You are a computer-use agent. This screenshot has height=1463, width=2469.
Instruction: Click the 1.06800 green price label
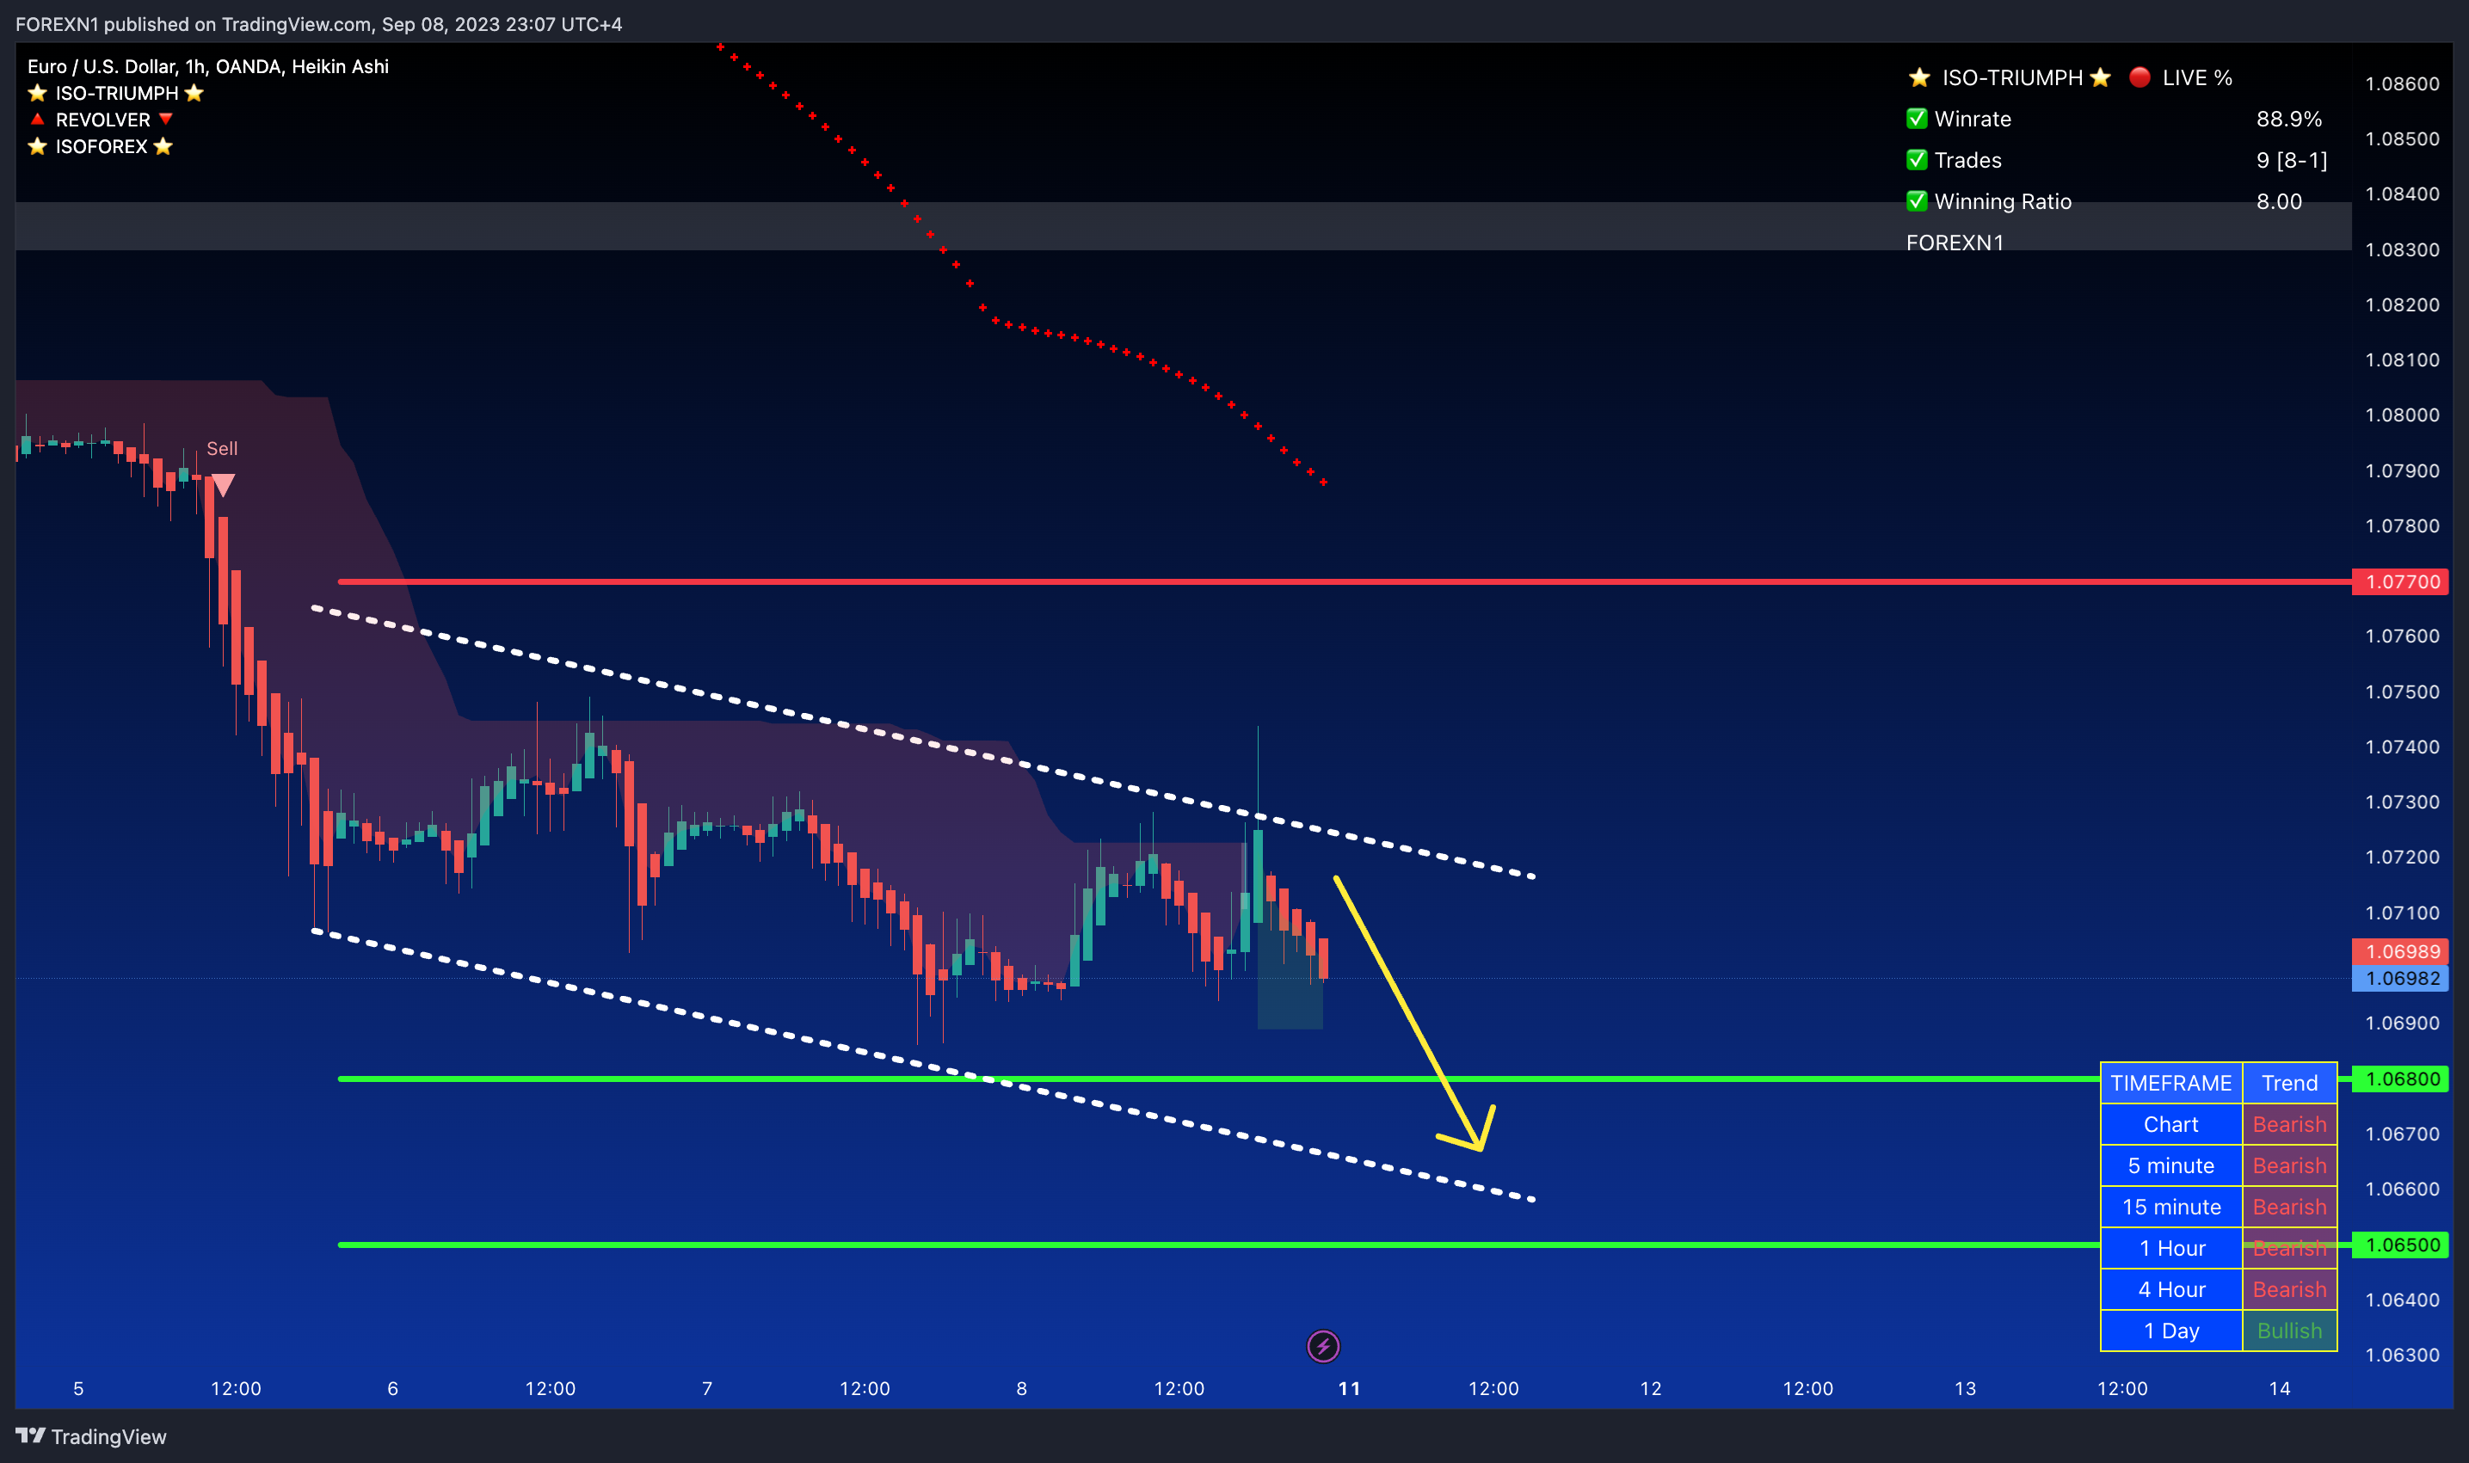coord(2402,1079)
